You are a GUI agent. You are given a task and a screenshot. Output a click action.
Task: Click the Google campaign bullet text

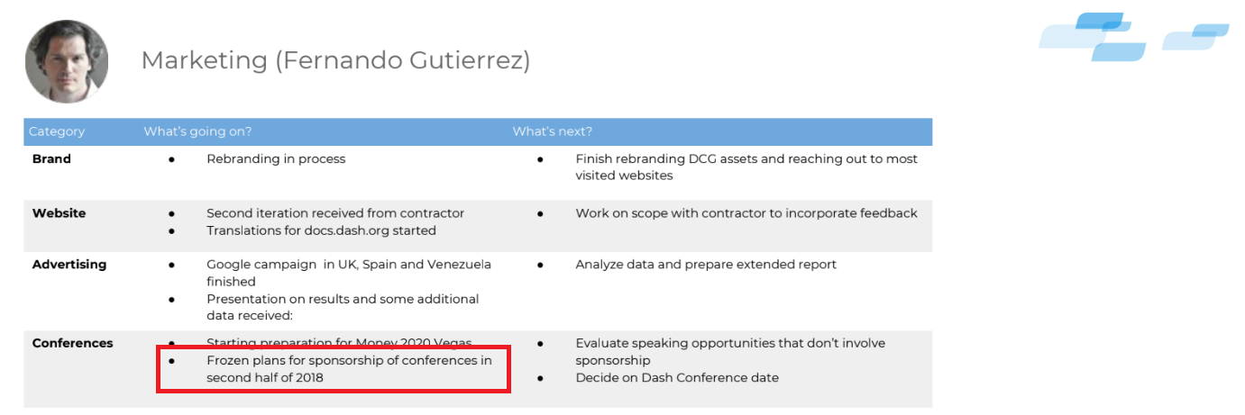(x=349, y=273)
